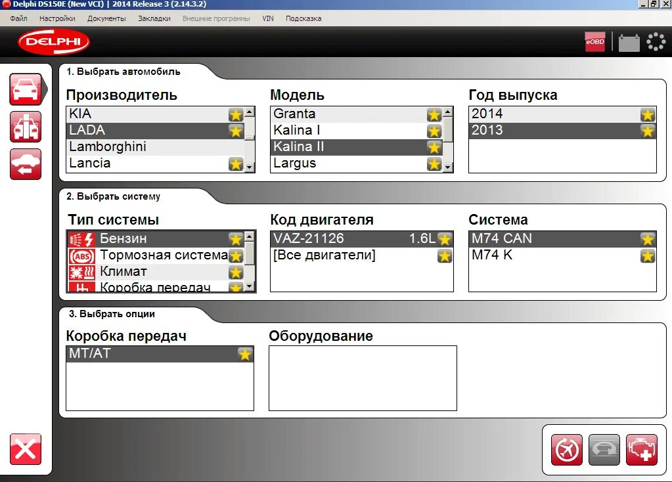Open the multi-vehicle history sidebar icon
This screenshot has height=482, width=672.
26,127
